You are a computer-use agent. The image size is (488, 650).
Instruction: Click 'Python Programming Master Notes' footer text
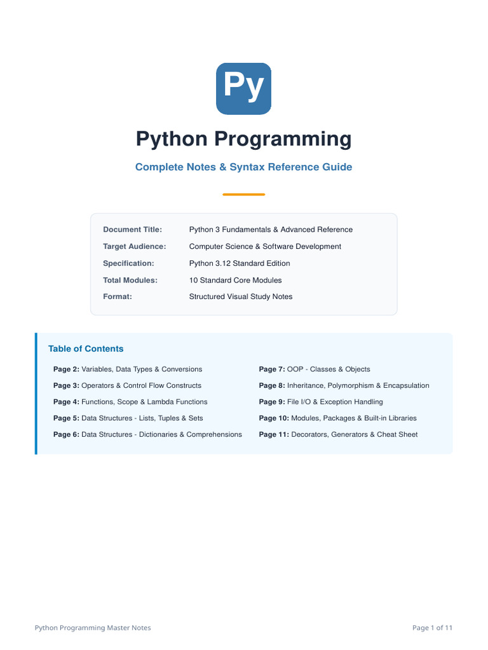93,628
